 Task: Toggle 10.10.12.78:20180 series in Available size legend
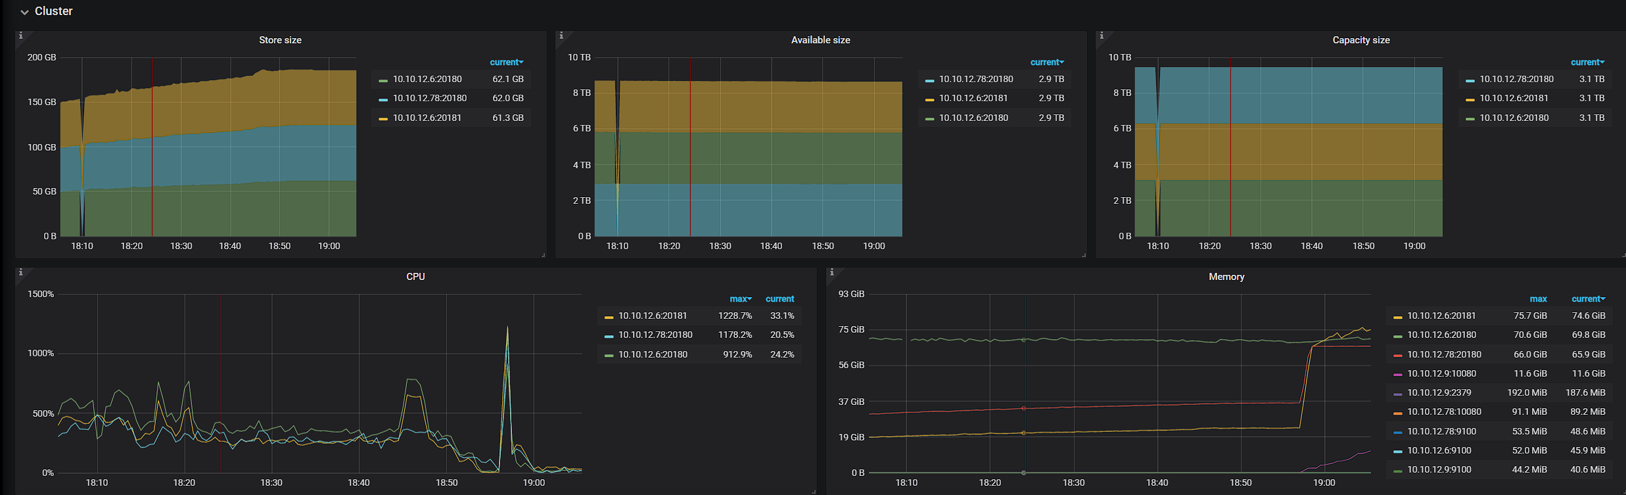coord(976,79)
